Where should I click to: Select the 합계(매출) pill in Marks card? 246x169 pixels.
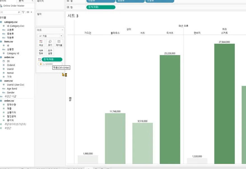tap(52, 60)
